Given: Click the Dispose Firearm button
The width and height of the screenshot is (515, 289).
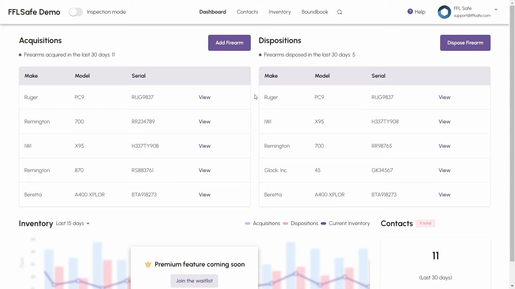Looking at the screenshot, I should coord(465,43).
